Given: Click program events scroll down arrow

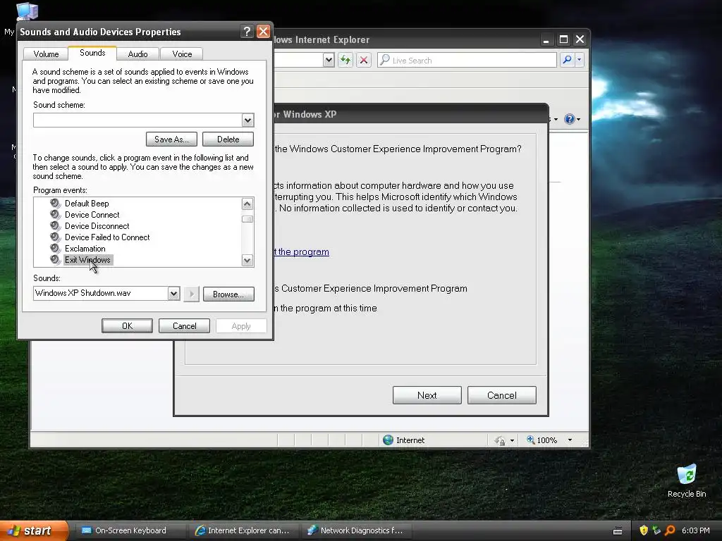Looking at the screenshot, I should 247,261.
